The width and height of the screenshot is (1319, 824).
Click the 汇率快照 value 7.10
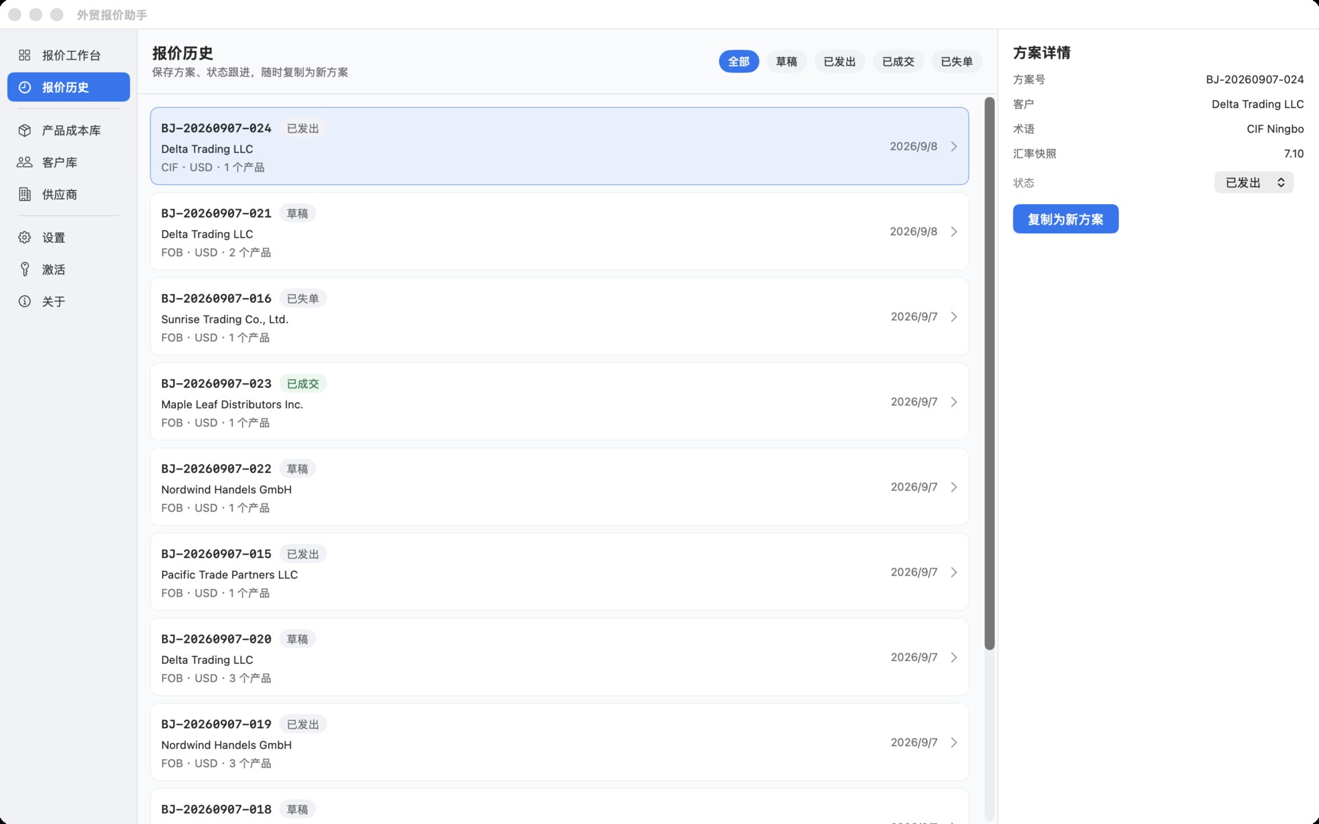pyautogui.click(x=1294, y=154)
